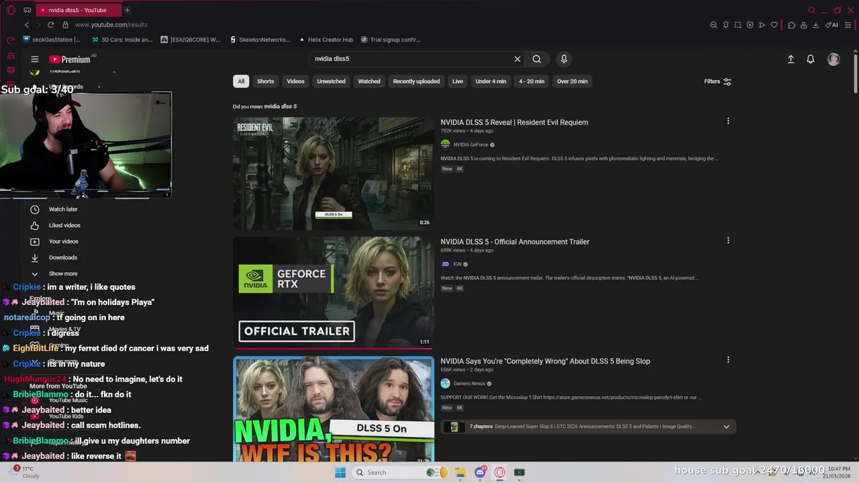Expand the 7 chapters section
859x483 pixels.
[x=726, y=427]
